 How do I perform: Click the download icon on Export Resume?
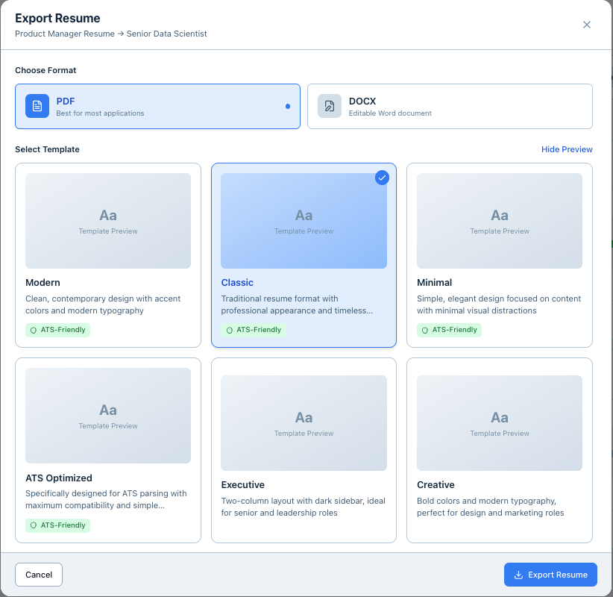[518, 575]
